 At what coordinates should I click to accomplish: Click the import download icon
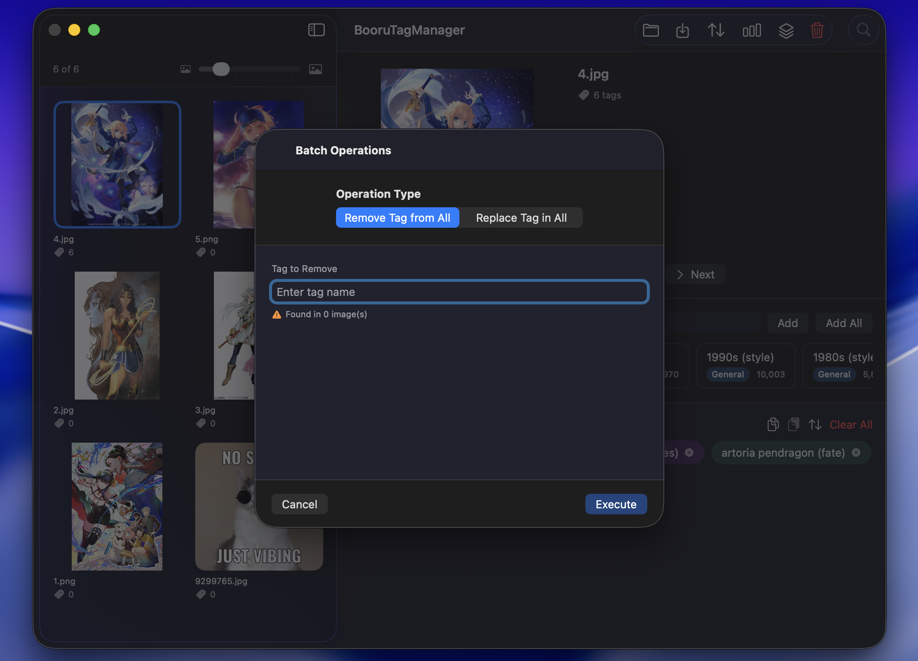(682, 30)
